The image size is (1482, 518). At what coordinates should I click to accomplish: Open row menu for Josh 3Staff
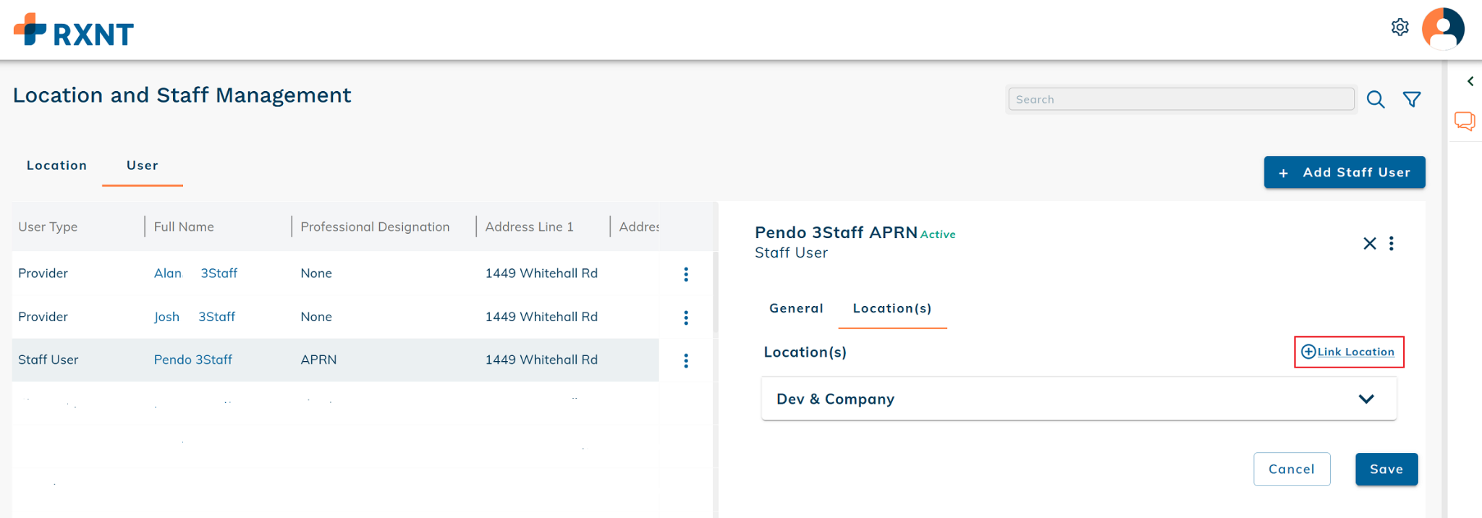pos(686,318)
